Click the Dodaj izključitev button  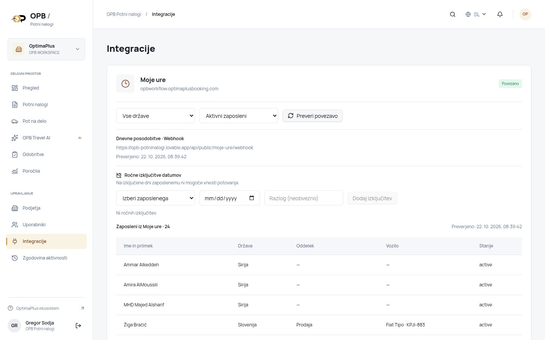click(372, 198)
